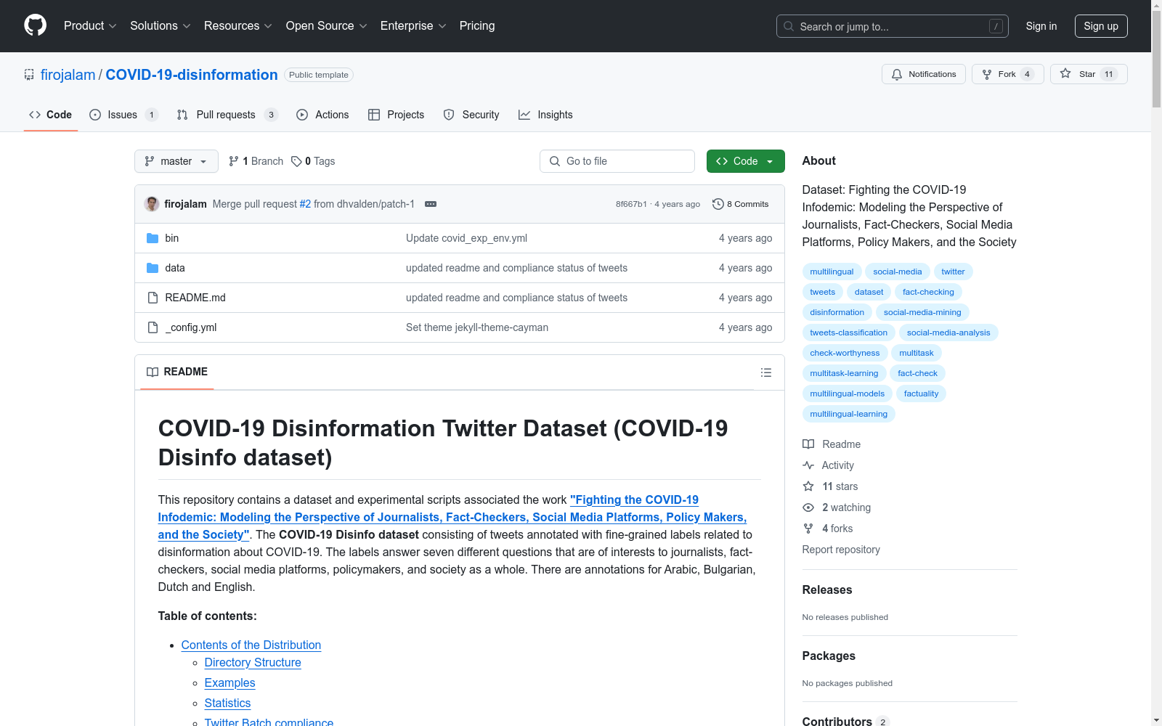
Task: Jump to Contents of the Distribution
Action: point(251,645)
